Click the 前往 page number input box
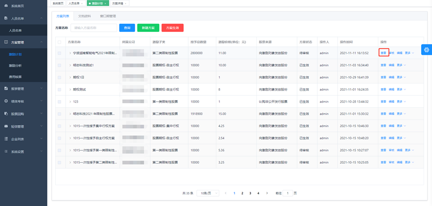 (x=288, y=193)
